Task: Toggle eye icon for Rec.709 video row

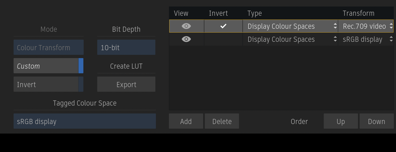Action: tap(186, 26)
